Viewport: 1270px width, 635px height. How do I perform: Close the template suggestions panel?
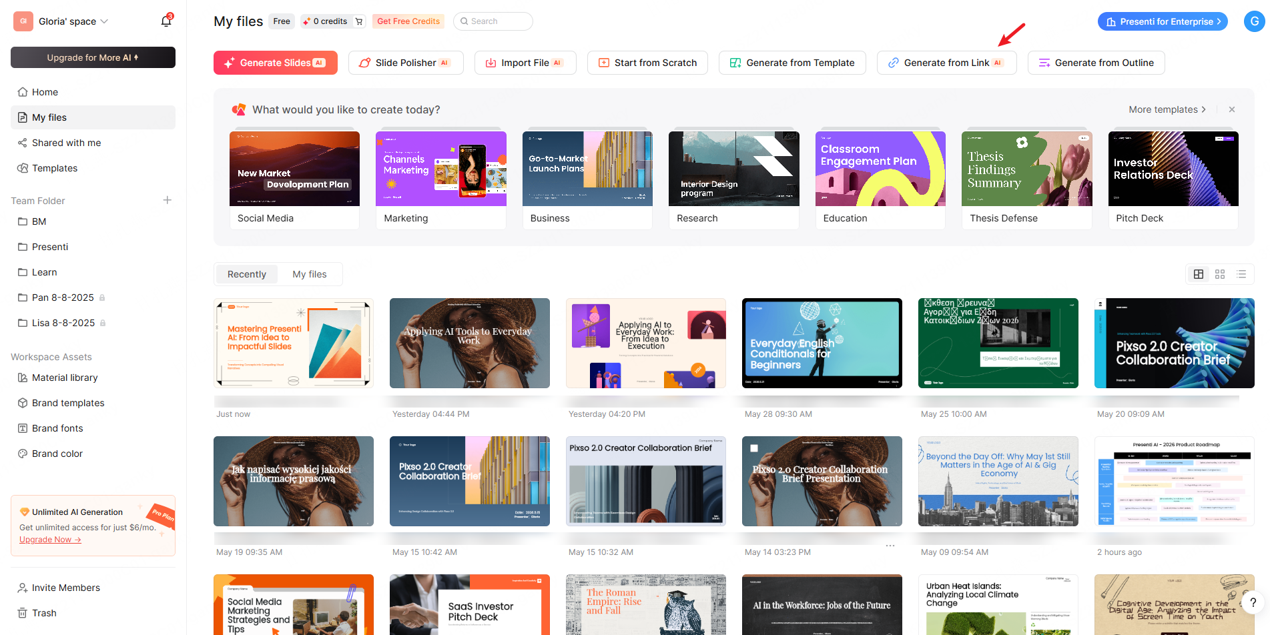1232,109
